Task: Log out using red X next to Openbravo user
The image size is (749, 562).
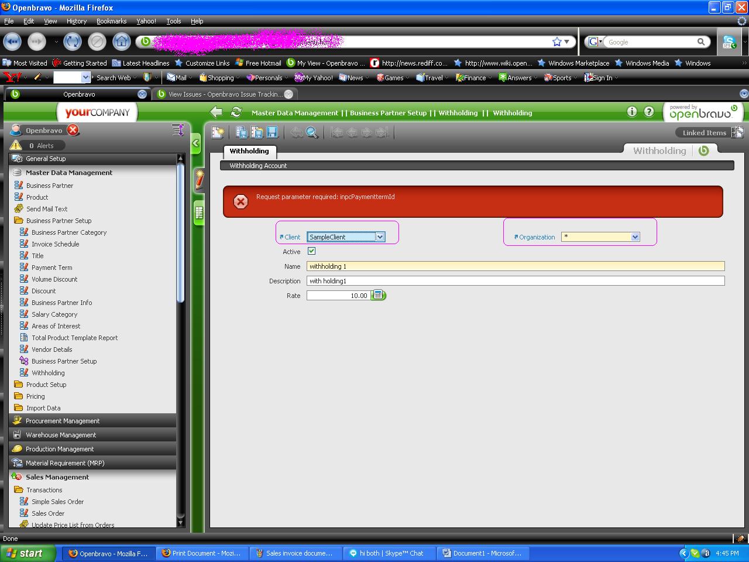Action: (73, 130)
